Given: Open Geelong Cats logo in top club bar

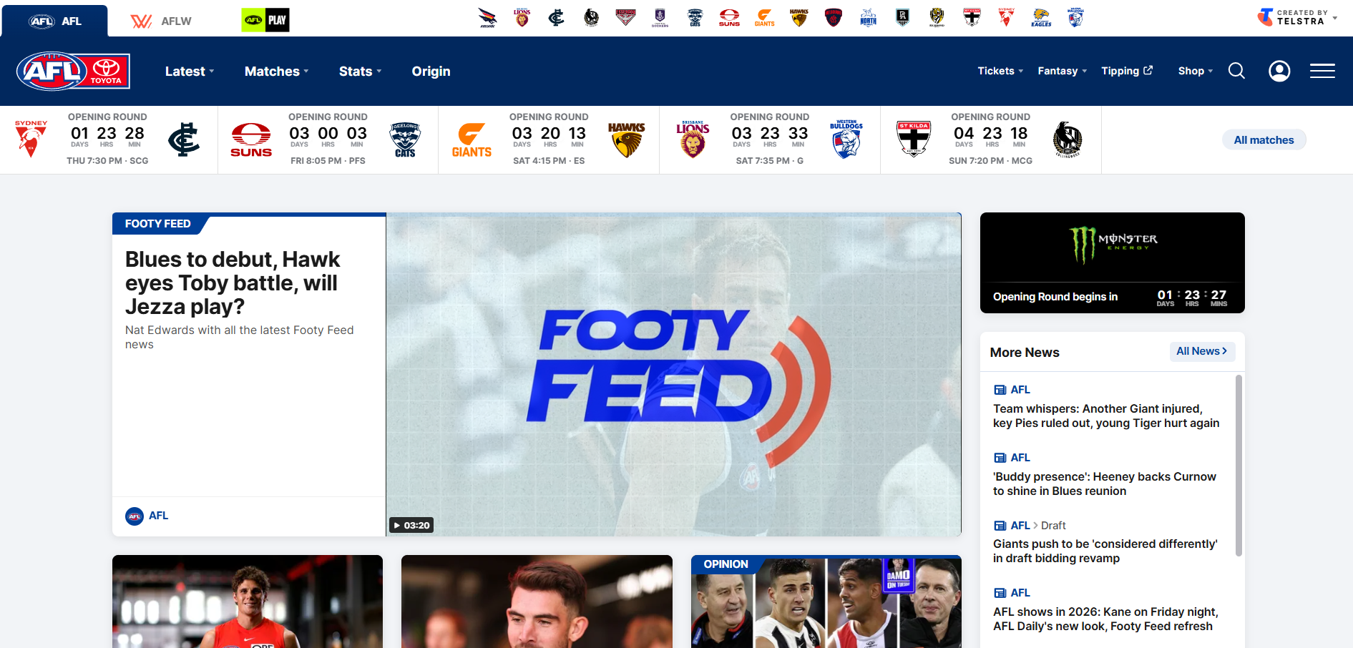Looking at the screenshot, I should coord(695,18).
